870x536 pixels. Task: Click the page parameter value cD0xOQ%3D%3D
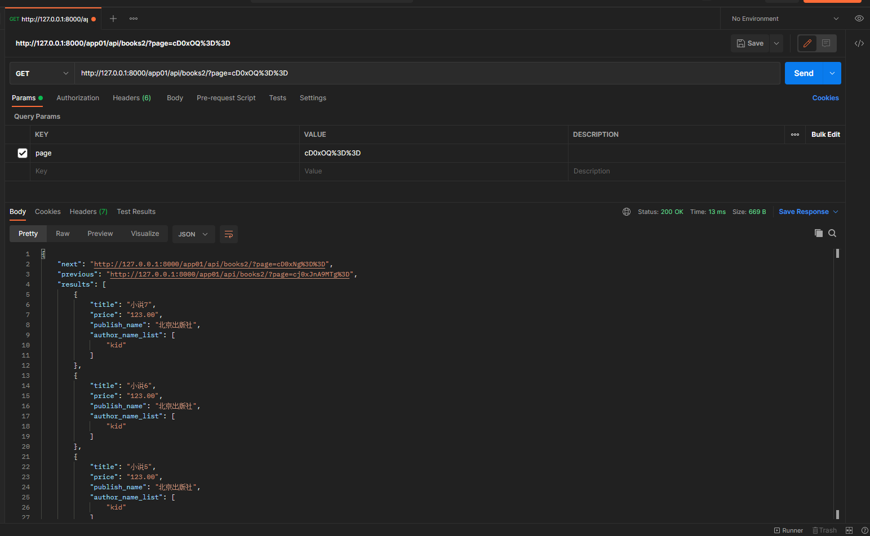pos(332,153)
